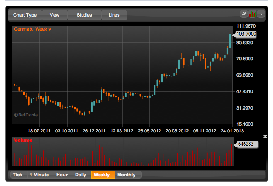Expand the Studies menu
This screenshot has width=273, height=186.
(84, 15)
